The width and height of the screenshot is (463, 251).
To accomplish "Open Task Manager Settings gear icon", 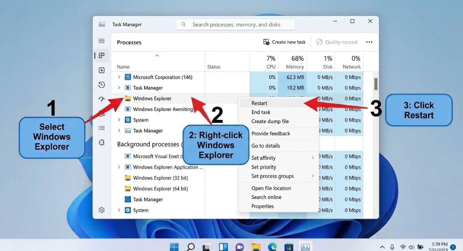I will point(101,210).
